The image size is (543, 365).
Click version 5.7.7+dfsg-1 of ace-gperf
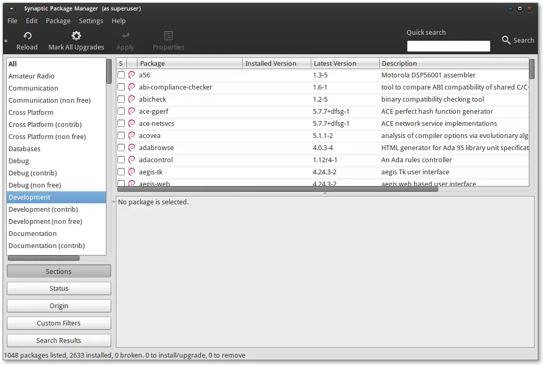click(x=331, y=111)
